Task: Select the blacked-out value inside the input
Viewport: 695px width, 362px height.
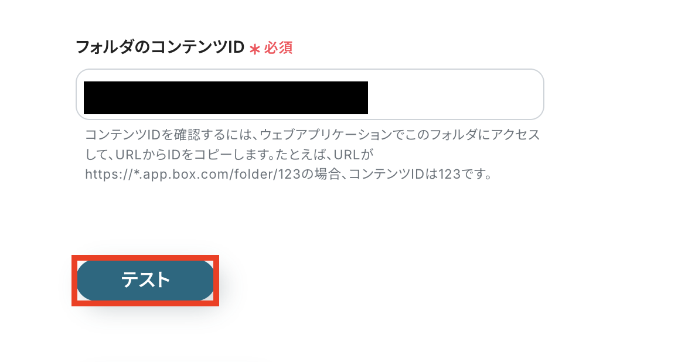Action: (226, 98)
